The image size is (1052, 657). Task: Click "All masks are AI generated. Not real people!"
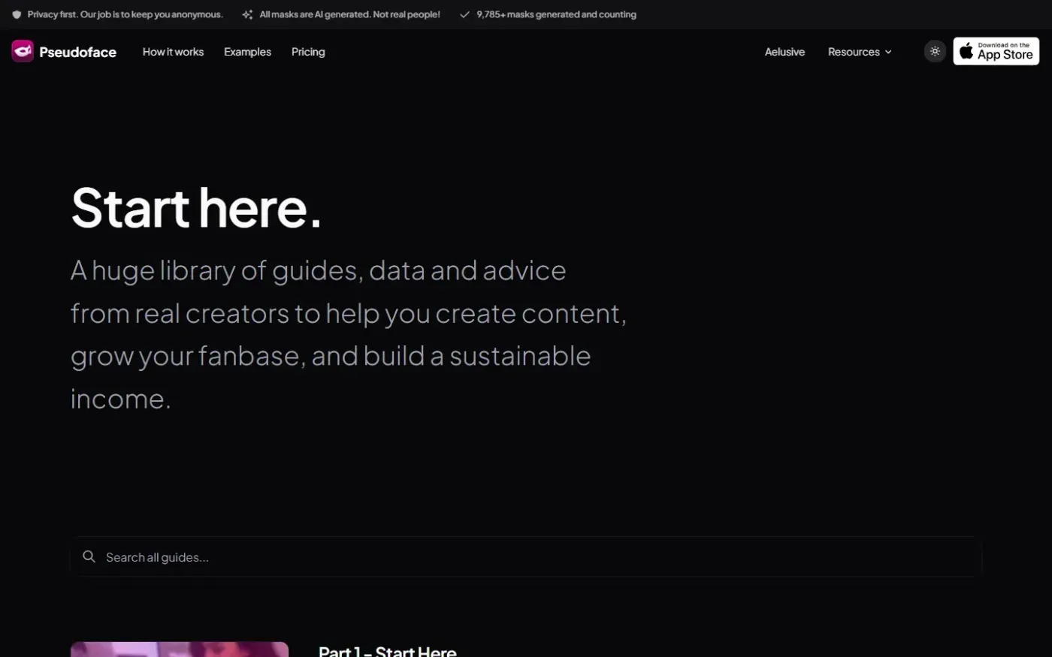coord(349,14)
